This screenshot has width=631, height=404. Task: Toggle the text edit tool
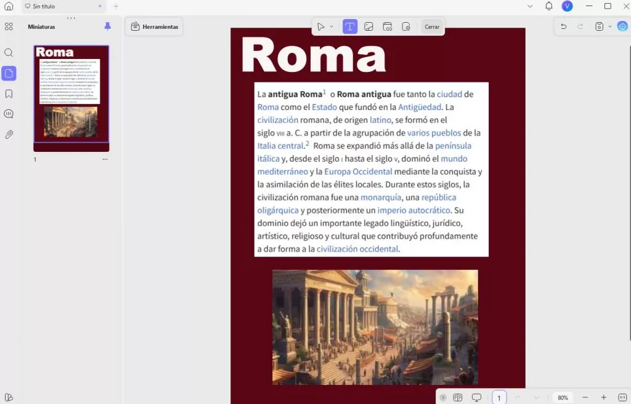350,26
